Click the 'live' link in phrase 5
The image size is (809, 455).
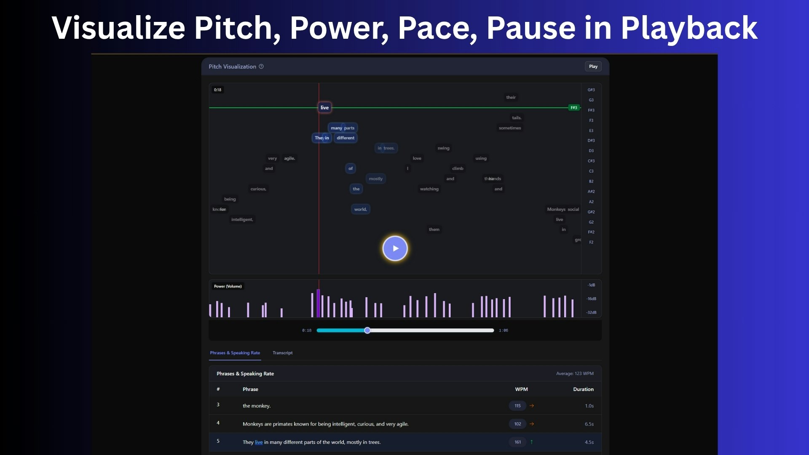point(259,442)
